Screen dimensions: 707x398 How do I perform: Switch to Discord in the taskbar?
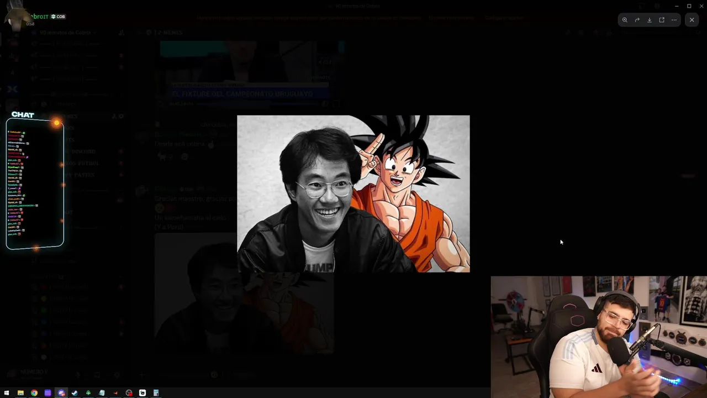pyautogui.click(x=61, y=393)
